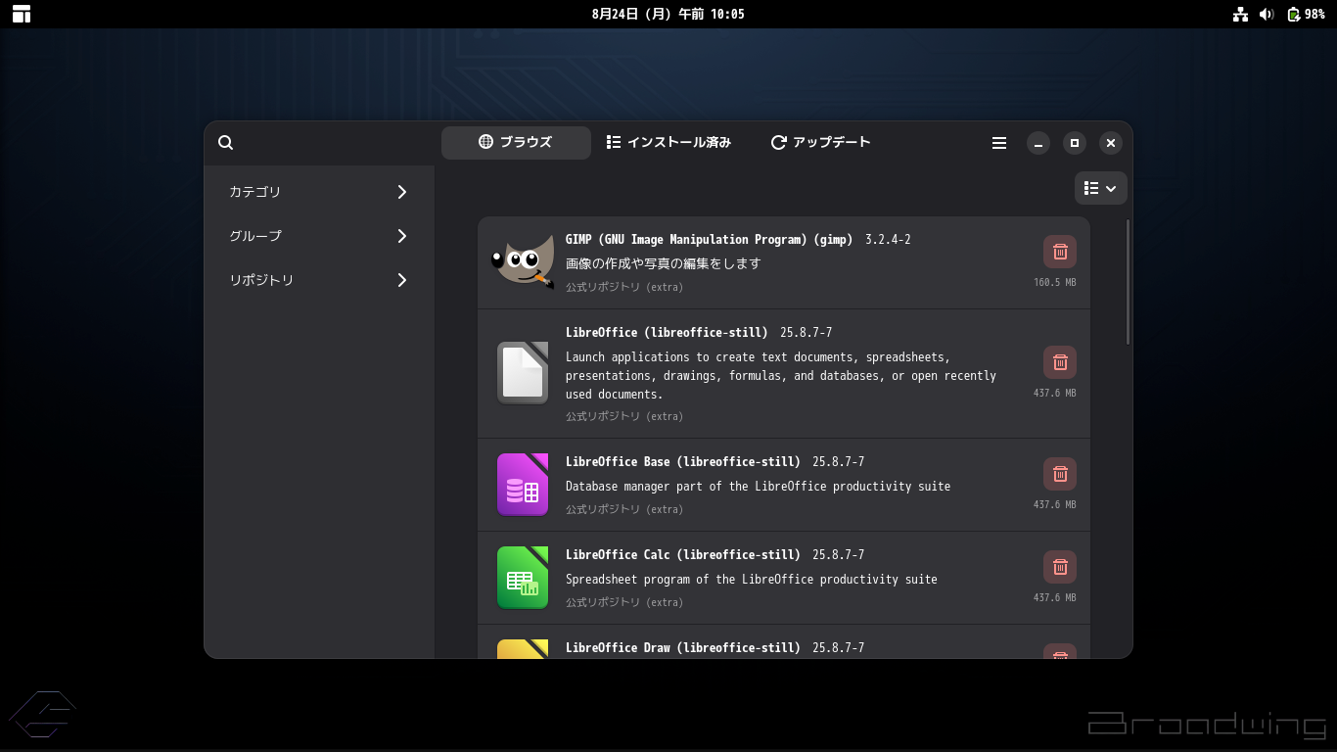Image resolution: width=1337 pixels, height=752 pixels.
Task: Minimize the package manager window
Action: pyautogui.click(x=1038, y=143)
